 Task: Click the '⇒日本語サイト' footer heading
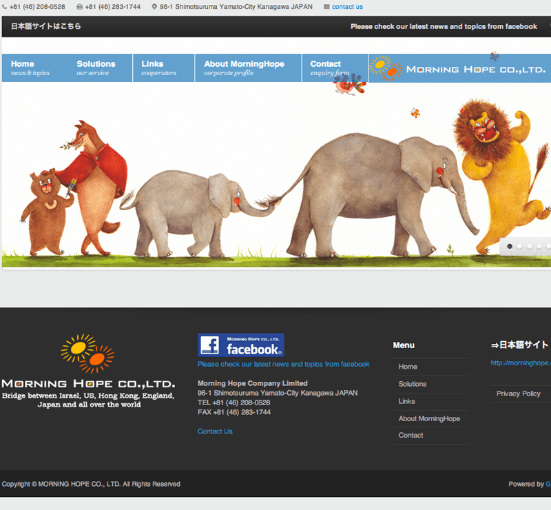(x=519, y=345)
